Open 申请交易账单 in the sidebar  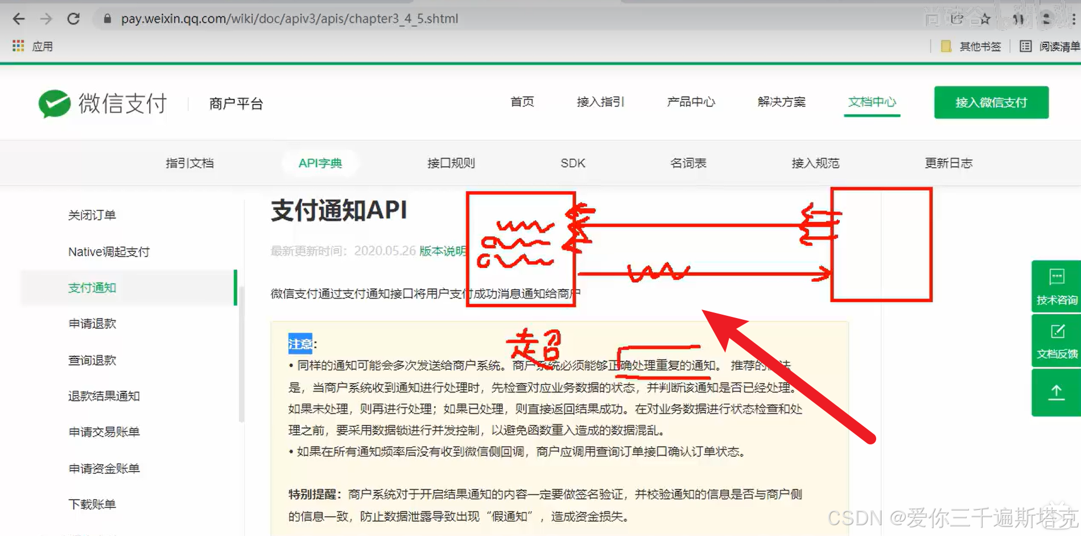pos(104,432)
